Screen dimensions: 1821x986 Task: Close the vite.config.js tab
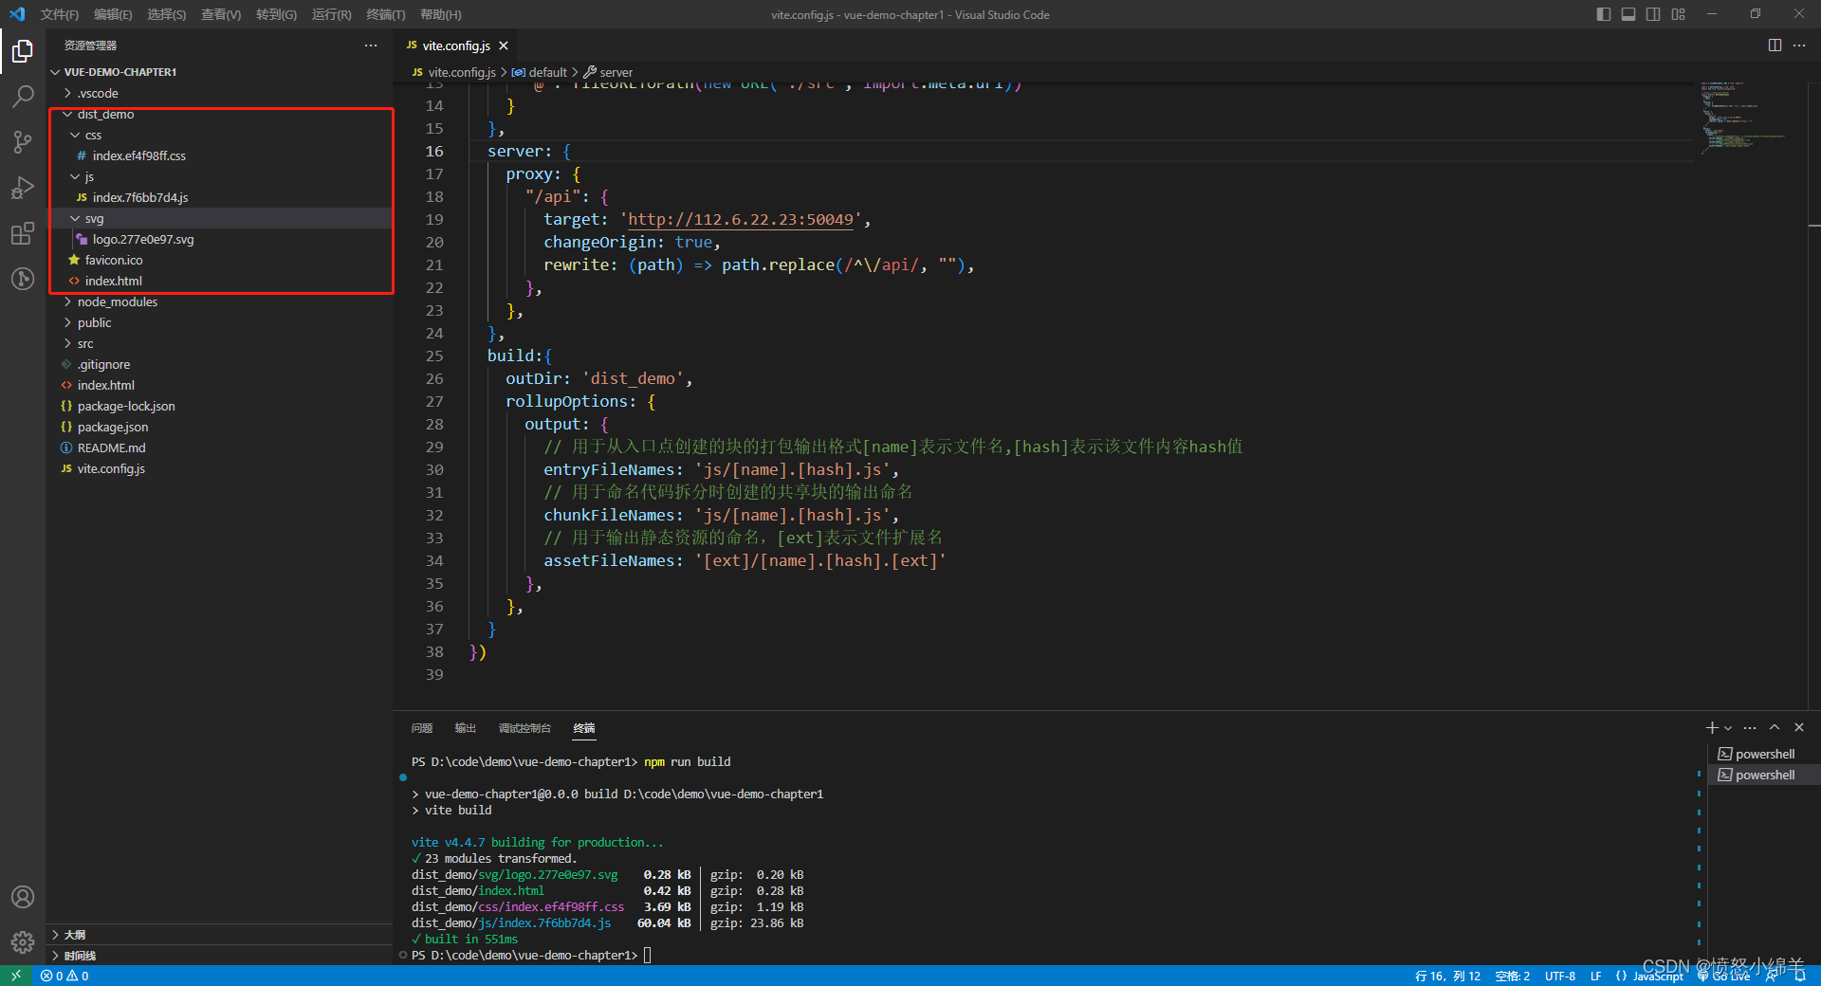tap(504, 46)
